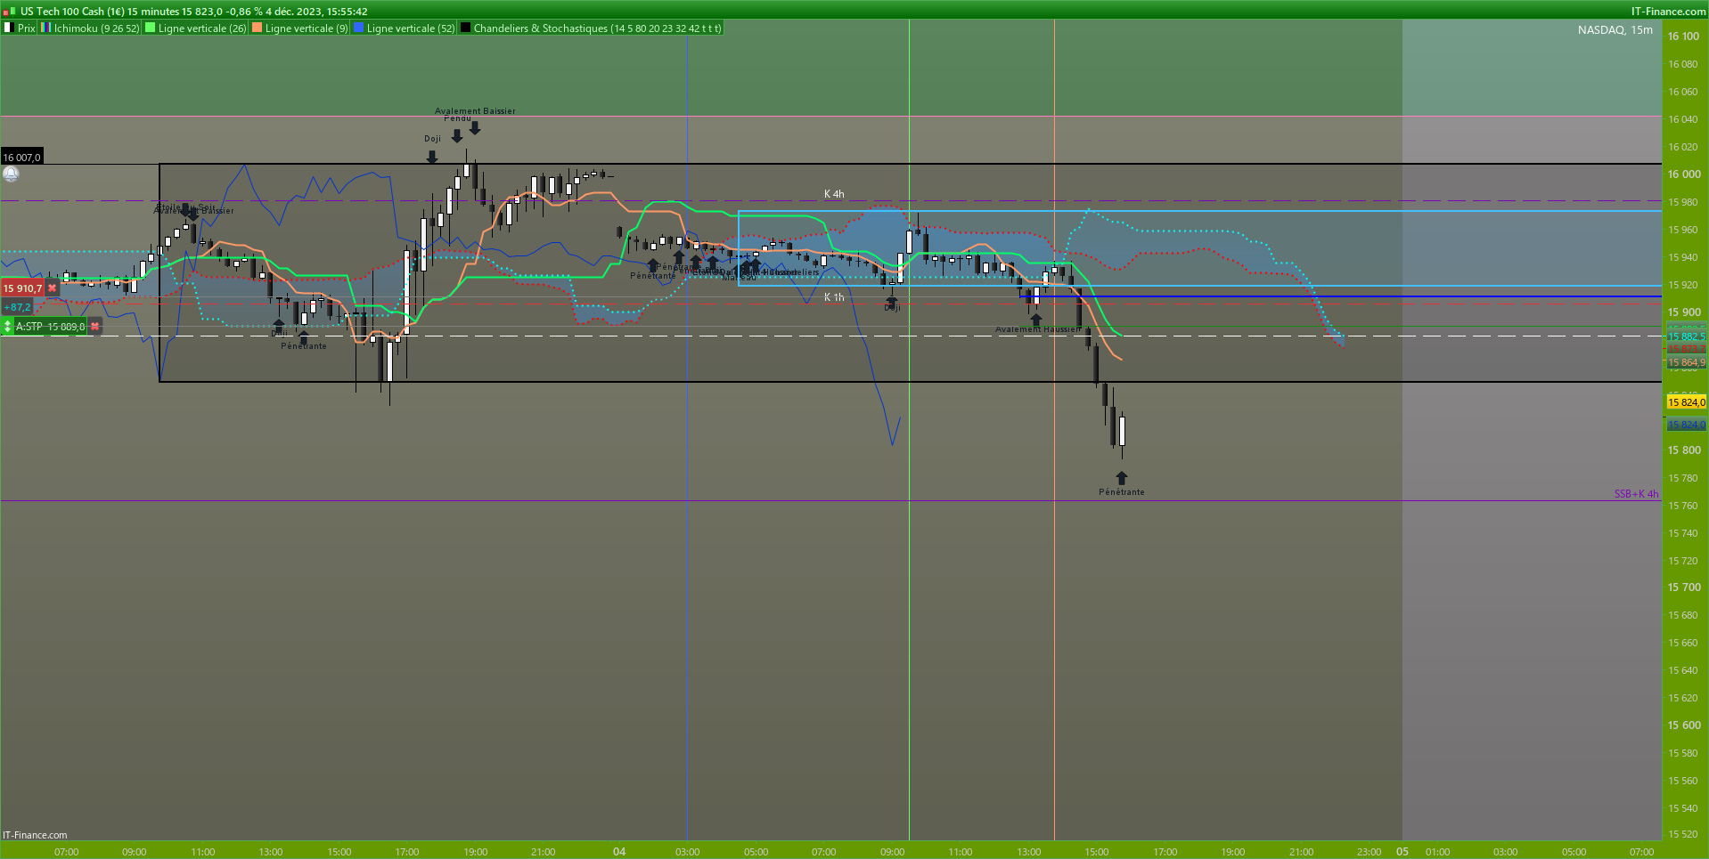Open the Ichimoku (9 26 52) label settings

click(96, 28)
